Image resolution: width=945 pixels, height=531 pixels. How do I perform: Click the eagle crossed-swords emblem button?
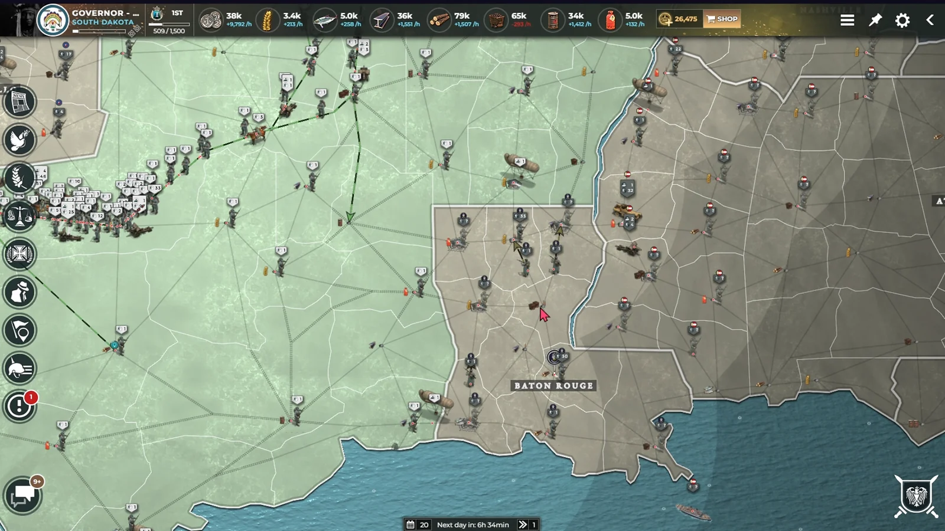(916, 496)
